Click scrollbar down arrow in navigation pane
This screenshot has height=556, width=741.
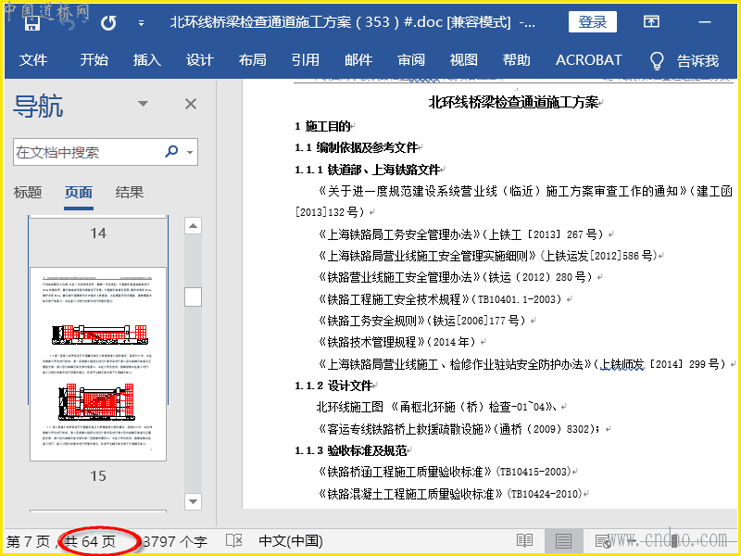pos(193,501)
